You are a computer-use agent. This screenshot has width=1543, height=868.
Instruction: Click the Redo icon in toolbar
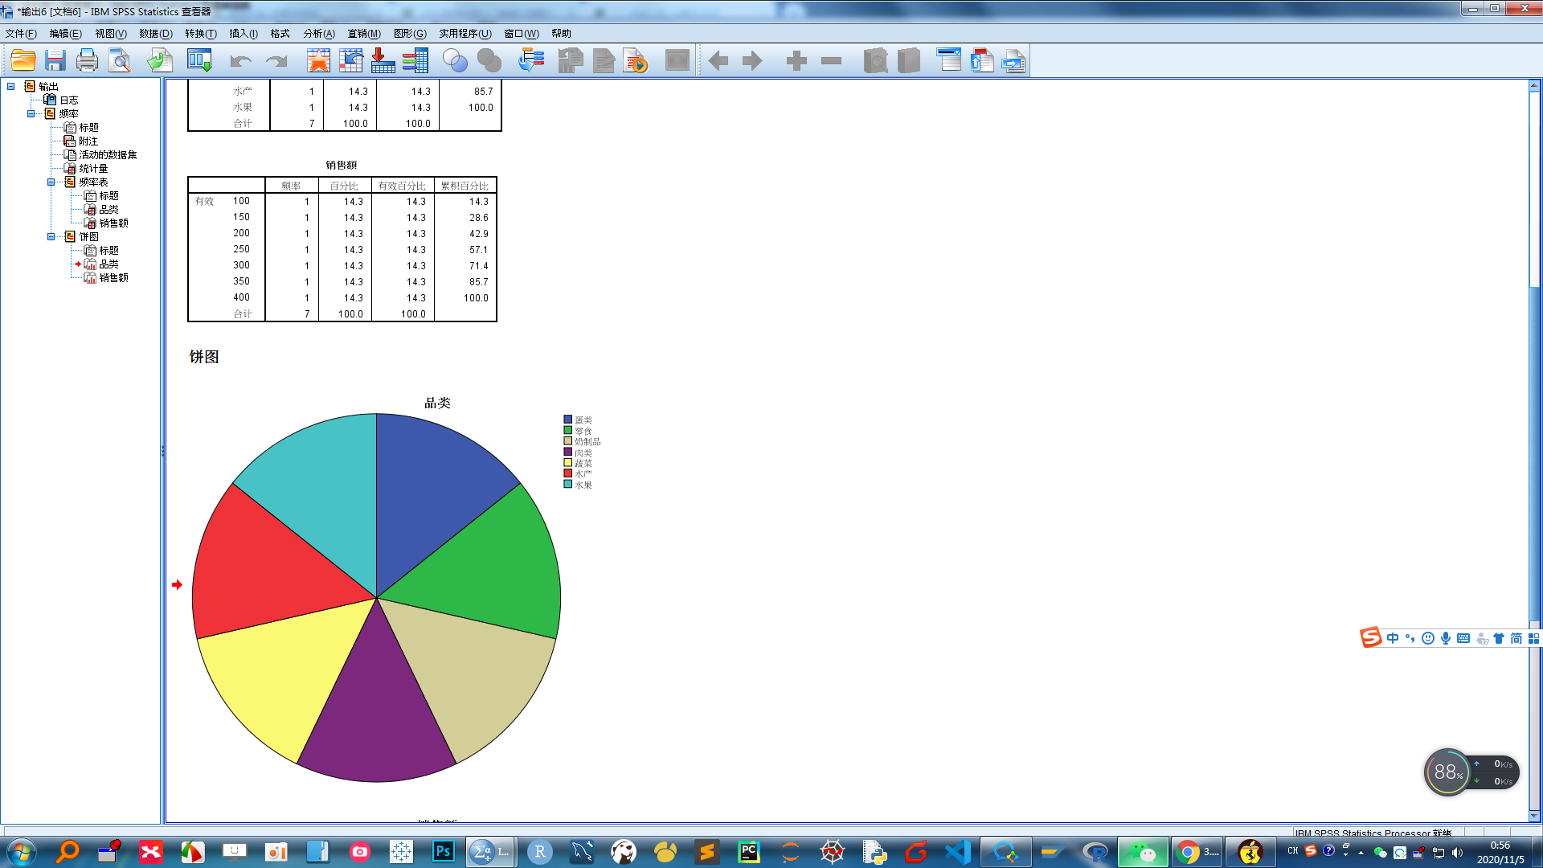tap(275, 60)
